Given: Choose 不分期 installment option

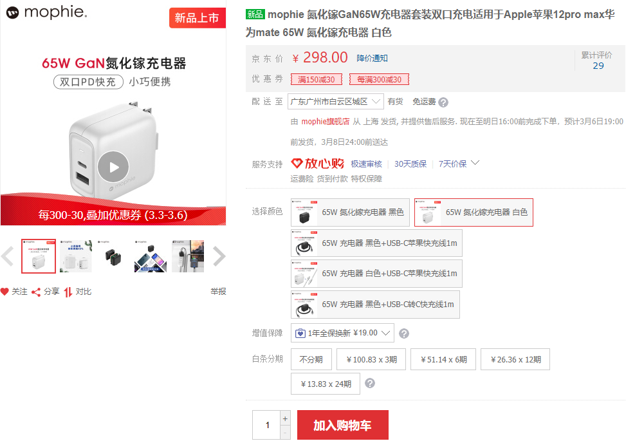Looking at the screenshot, I should click(x=311, y=360).
